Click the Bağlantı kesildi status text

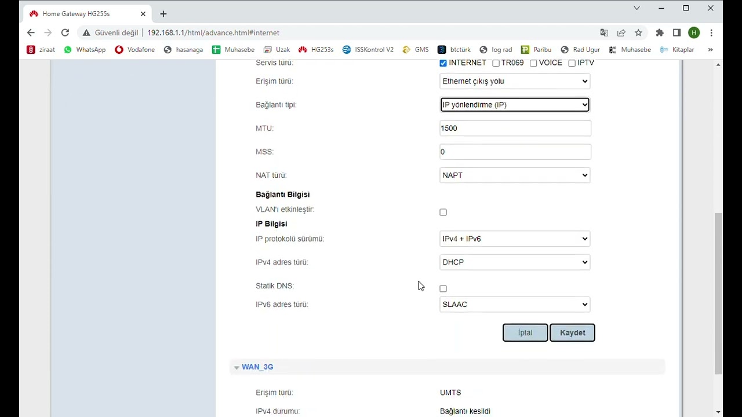click(465, 411)
